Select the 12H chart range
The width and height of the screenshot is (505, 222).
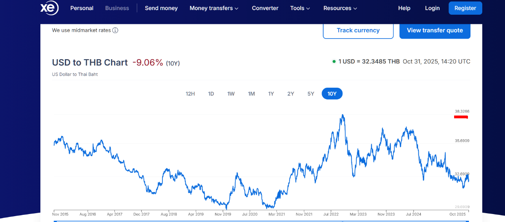[x=190, y=94]
